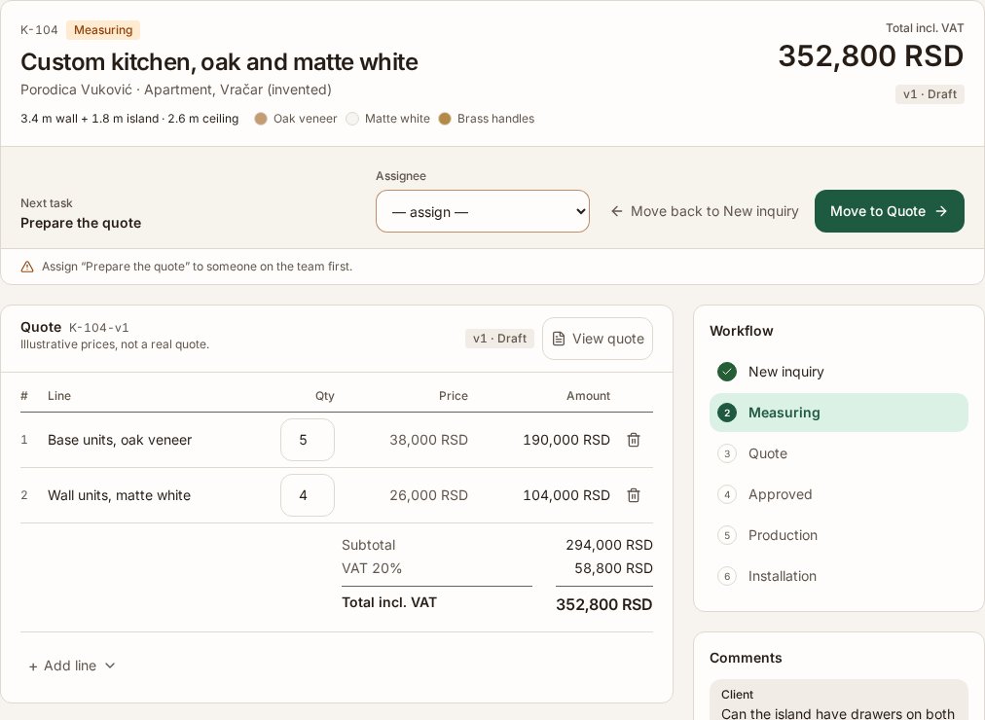Click the Porodica Vuković client subtitle
The width and height of the screenshot is (985, 720).
(x=176, y=90)
